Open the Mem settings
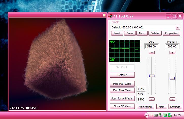 point(162,107)
